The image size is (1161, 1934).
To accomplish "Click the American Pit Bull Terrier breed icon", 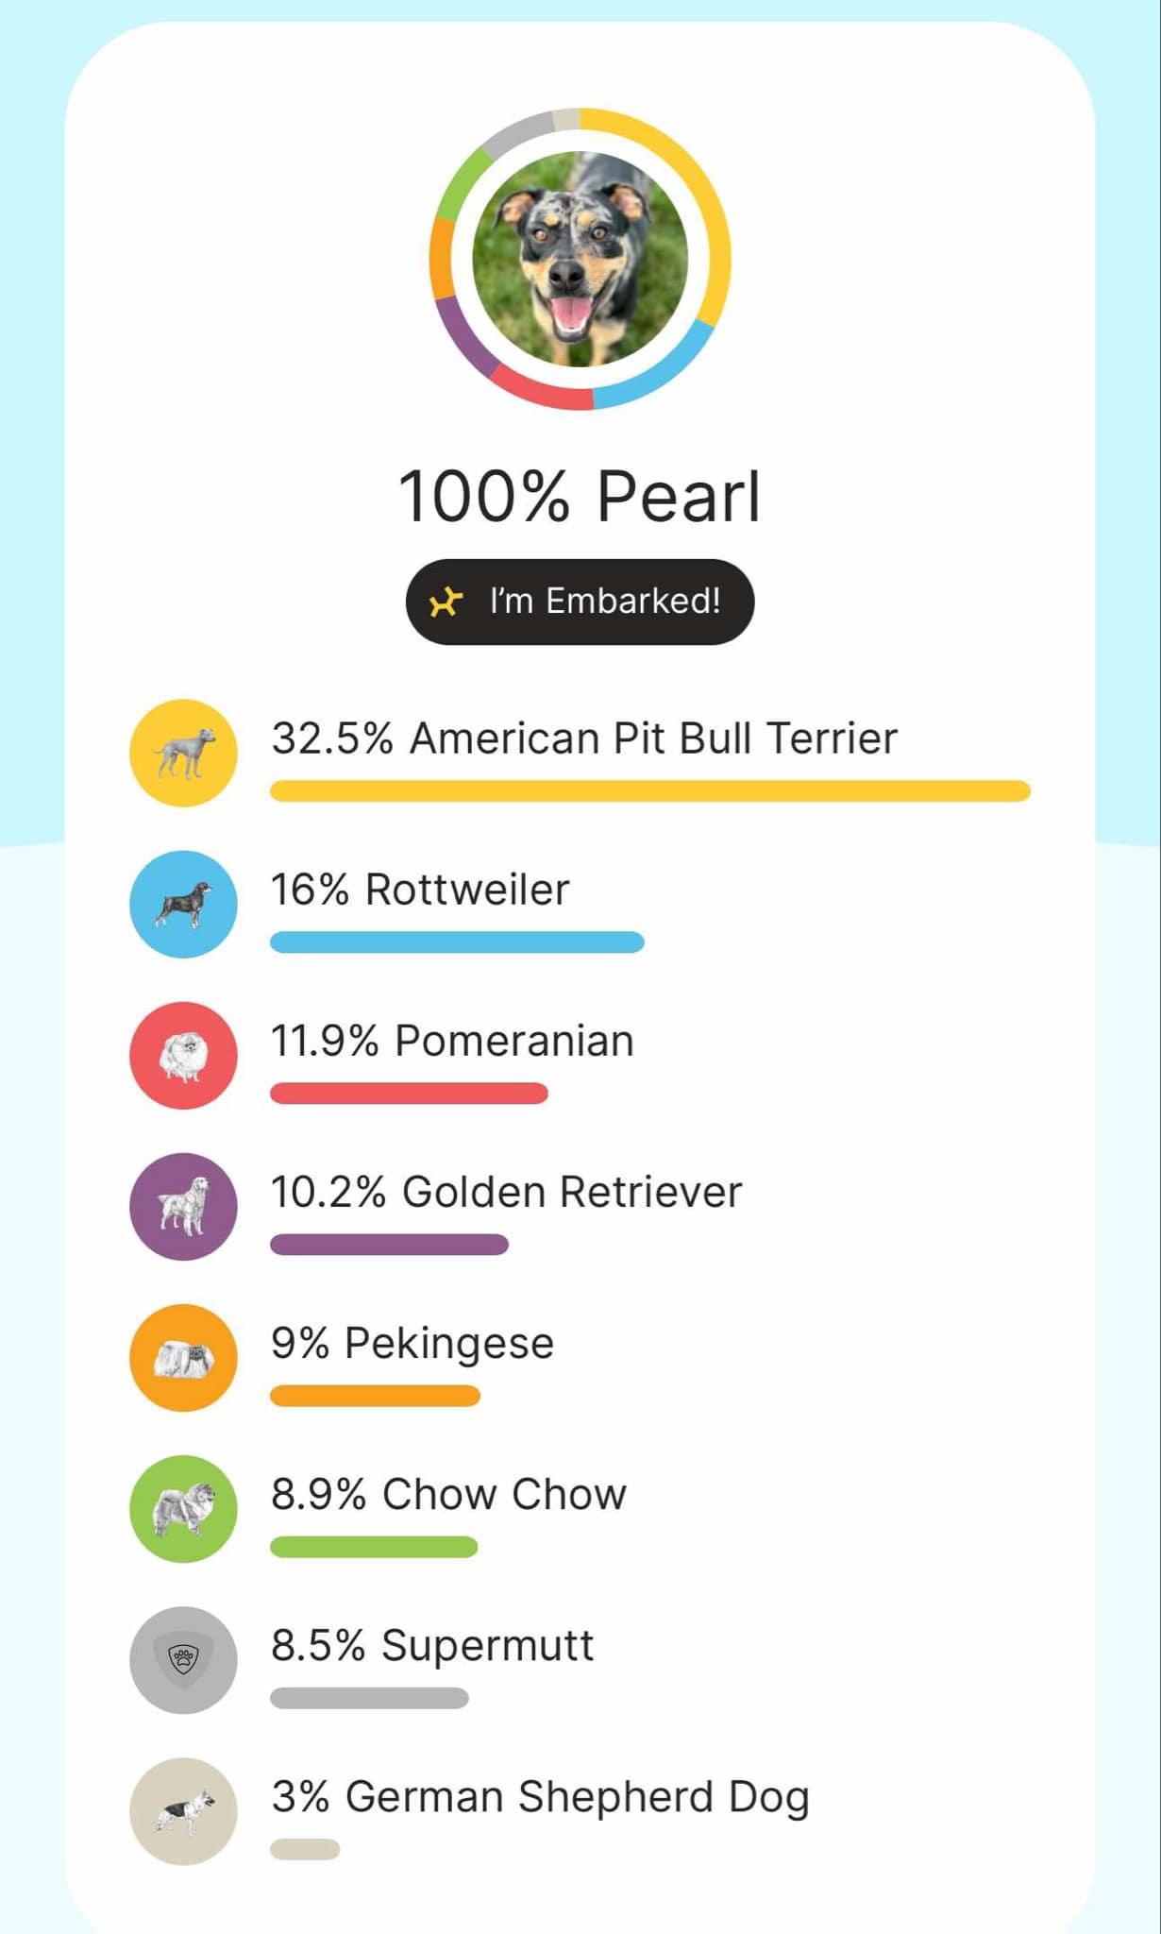I will pos(183,753).
